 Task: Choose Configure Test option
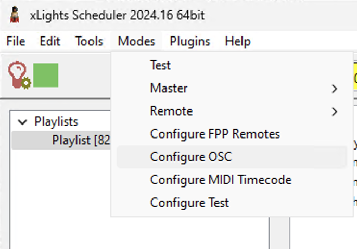pyautogui.click(x=189, y=203)
